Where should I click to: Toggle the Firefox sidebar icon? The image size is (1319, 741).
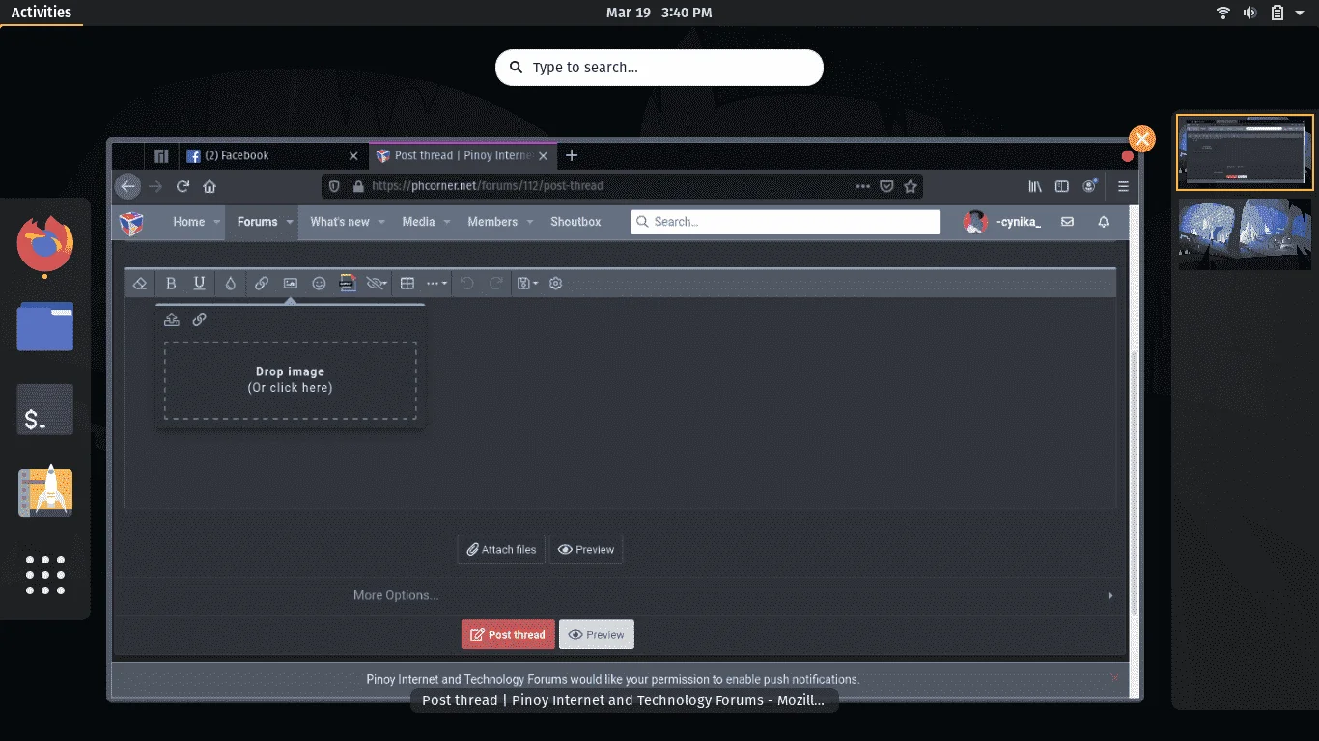[x=1062, y=186]
